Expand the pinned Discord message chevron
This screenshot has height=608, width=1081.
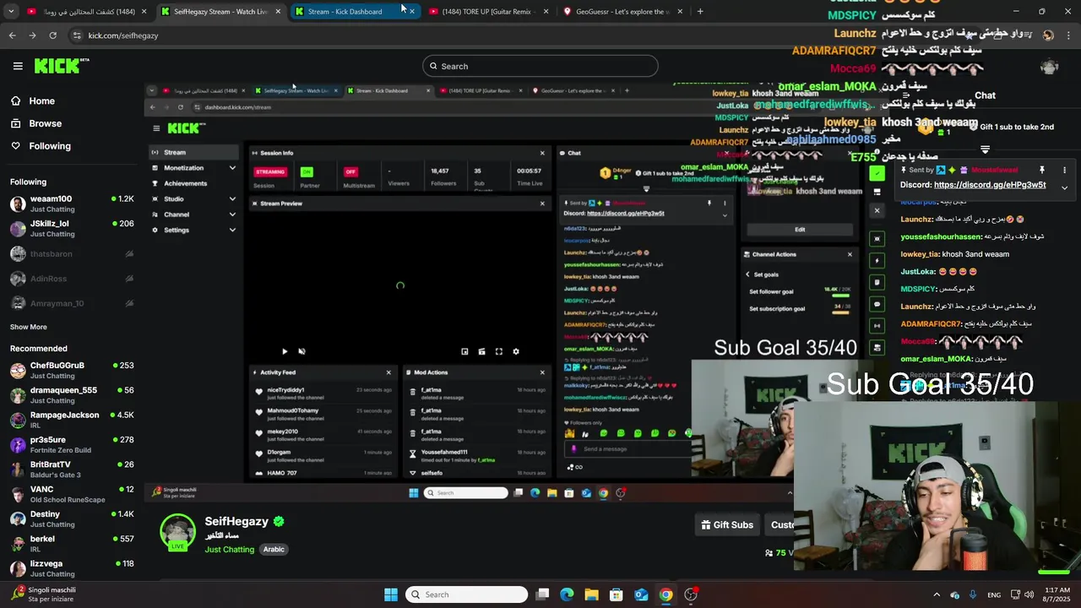click(1064, 187)
